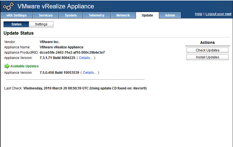233x147 pixels.
Task: Click the green Available Updates arrow icon
Action: tap(7, 66)
